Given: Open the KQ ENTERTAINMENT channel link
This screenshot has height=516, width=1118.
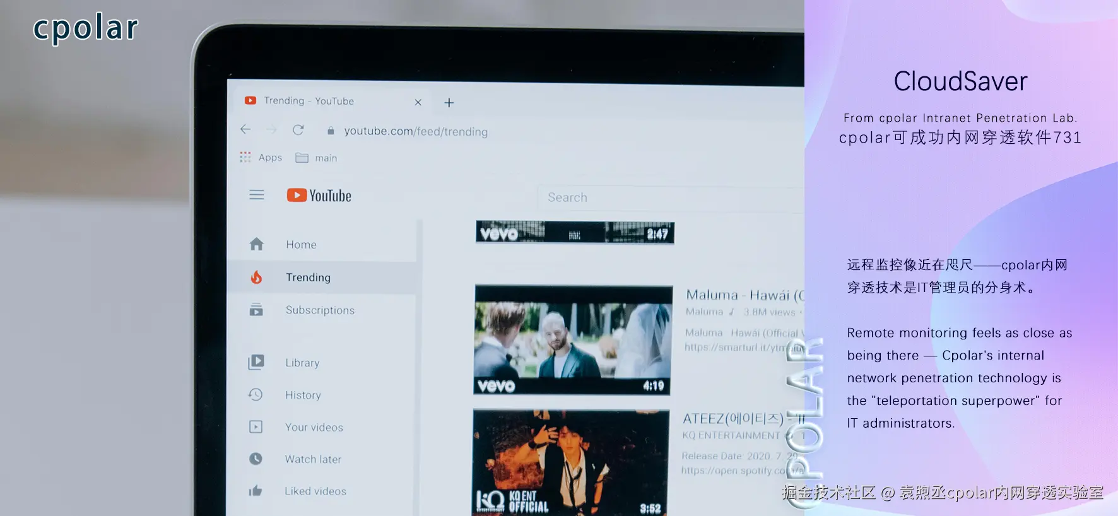Looking at the screenshot, I should pyautogui.click(x=731, y=435).
